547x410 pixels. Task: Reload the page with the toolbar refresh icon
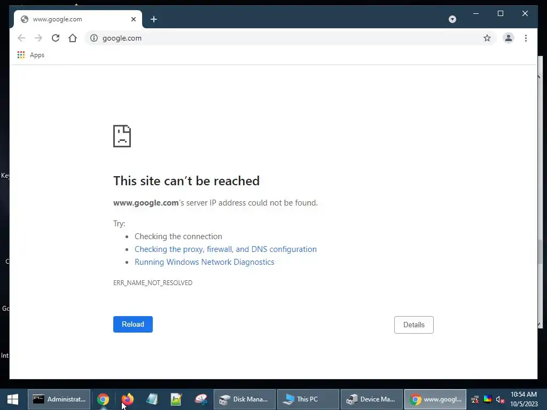click(x=56, y=38)
